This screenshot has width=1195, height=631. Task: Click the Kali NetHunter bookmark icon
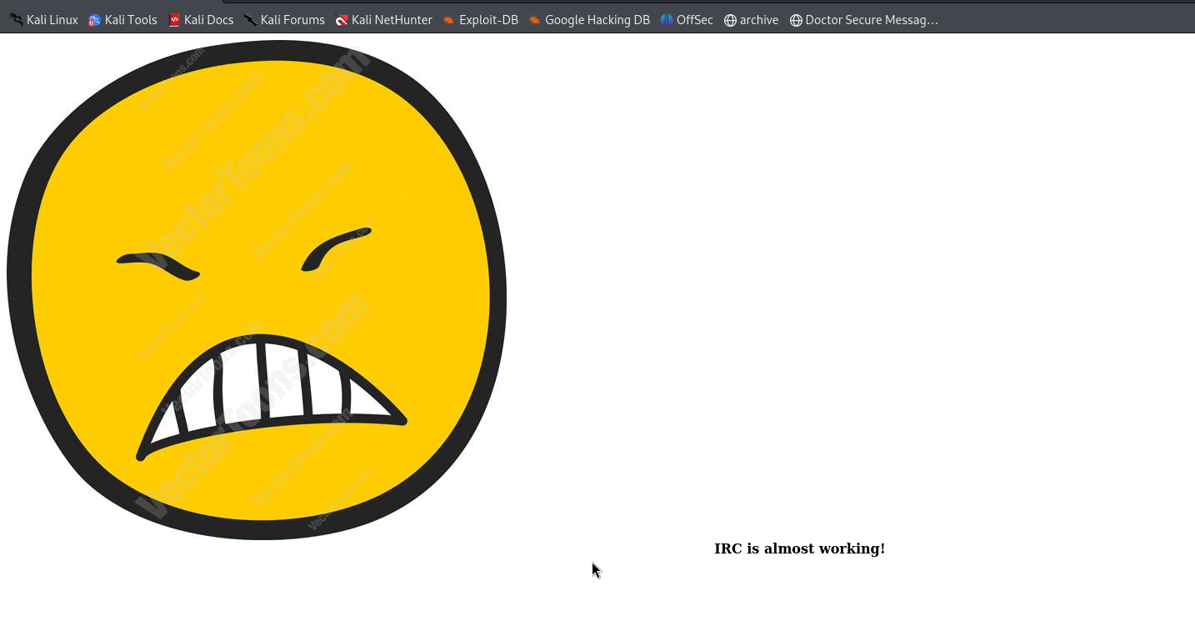[x=342, y=20]
